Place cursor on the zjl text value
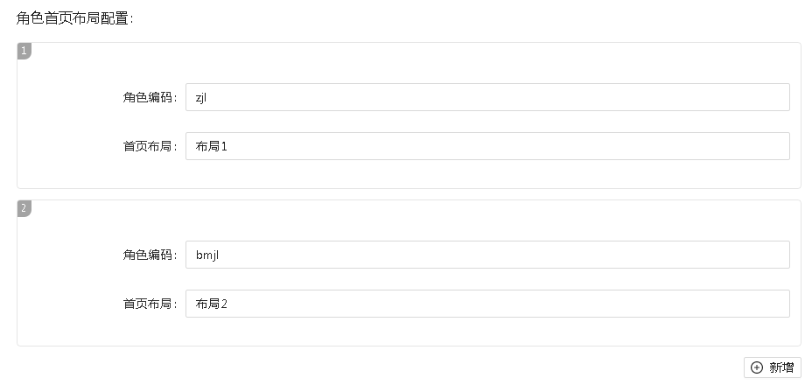This screenshot has width=812, height=385. (x=200, y=97)
